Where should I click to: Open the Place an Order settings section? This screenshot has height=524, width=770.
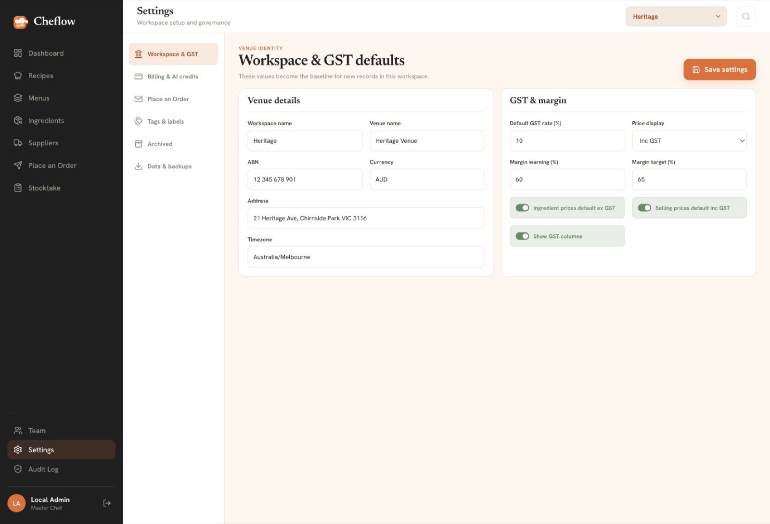[173, 99]
